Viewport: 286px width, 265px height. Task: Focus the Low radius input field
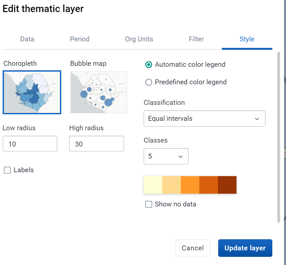(30, 144)
